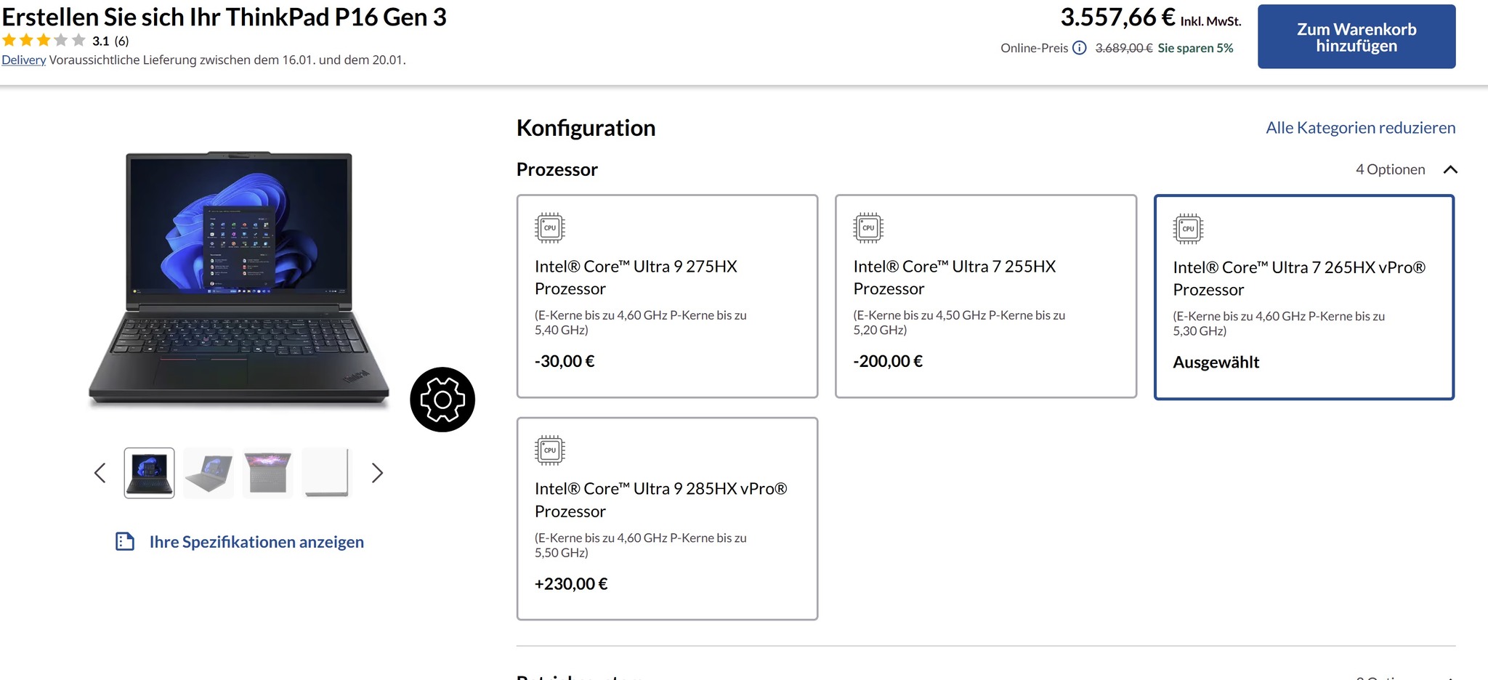Click the Online-Preis info icon

[x=1080, y=48]
